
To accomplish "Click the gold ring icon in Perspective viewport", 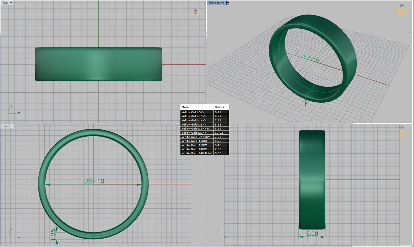I will (x=402, y=10).
